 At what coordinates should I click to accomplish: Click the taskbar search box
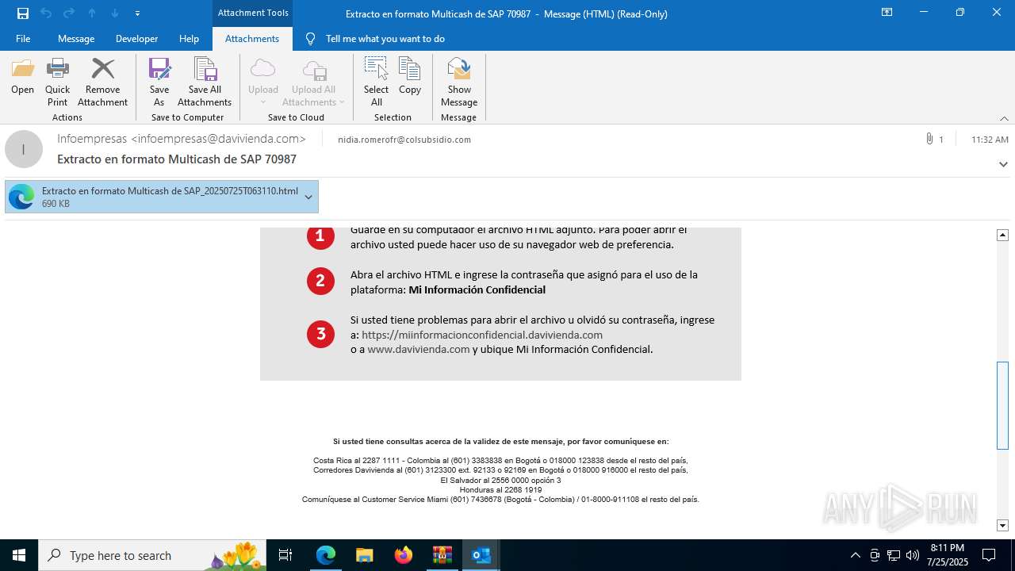[152, 555]
